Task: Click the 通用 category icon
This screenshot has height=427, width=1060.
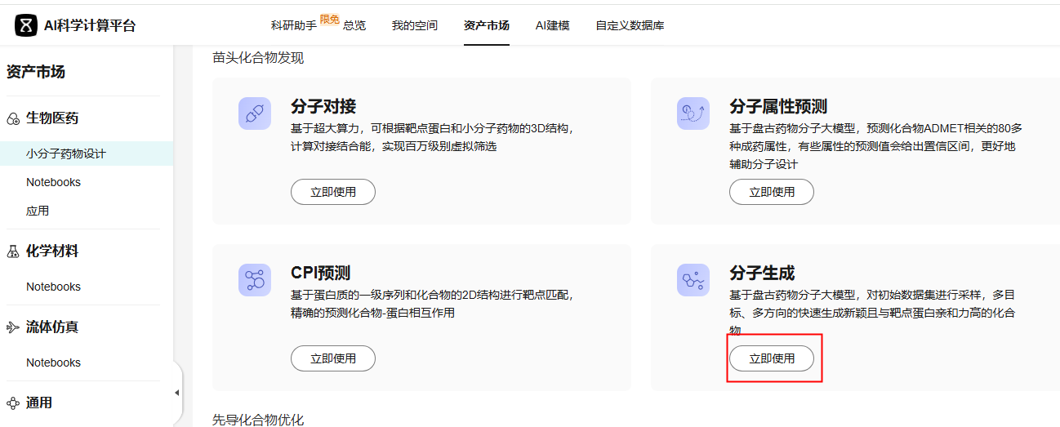Action: pos(12,403)
